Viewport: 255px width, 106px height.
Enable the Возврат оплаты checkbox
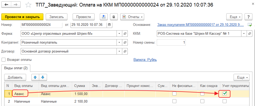[4, 60]
